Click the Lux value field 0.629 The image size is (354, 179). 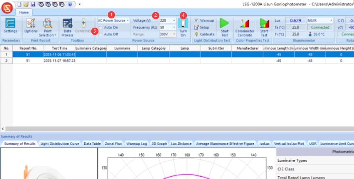click(x=295, y=20)
